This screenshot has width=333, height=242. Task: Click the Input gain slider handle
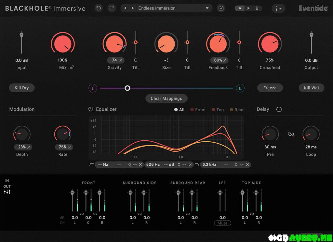coord(21,35)
